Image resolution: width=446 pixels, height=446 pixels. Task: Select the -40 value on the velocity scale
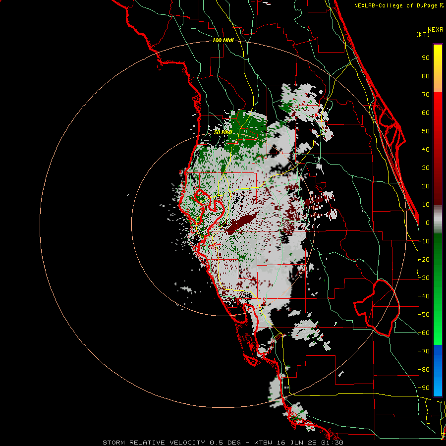(424, 296)
